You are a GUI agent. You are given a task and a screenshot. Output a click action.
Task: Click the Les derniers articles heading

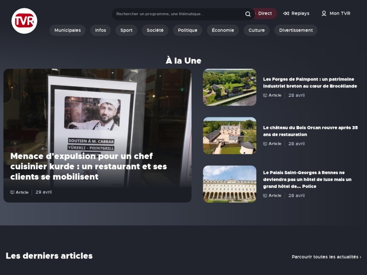(x=49, y=256)
